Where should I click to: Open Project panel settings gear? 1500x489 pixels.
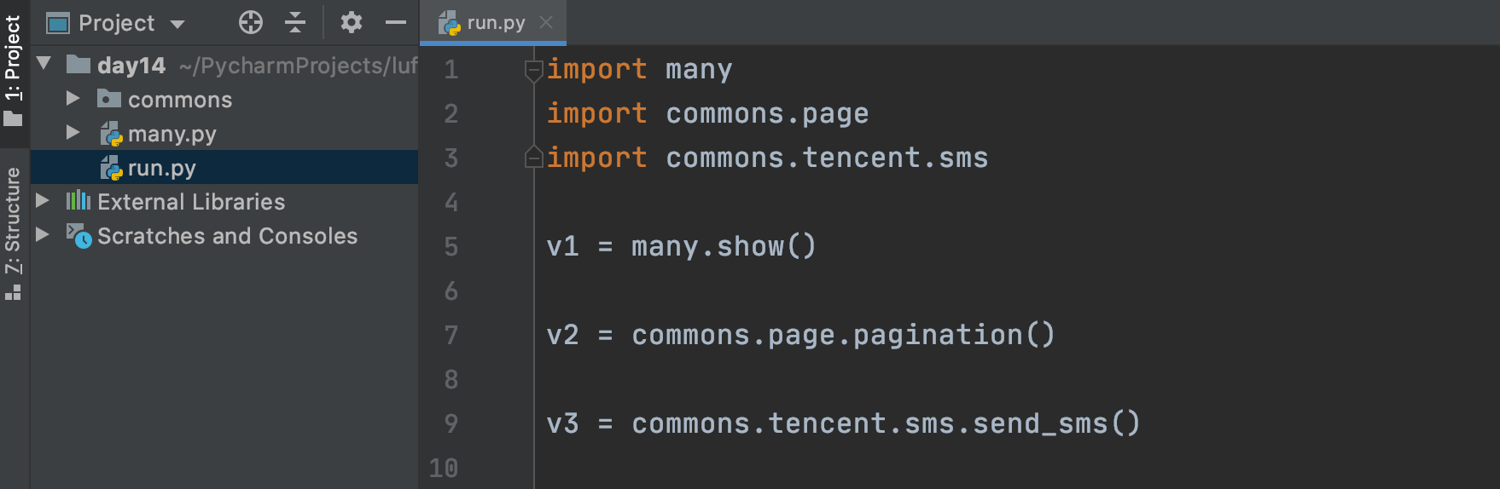(x=351, y=22)
